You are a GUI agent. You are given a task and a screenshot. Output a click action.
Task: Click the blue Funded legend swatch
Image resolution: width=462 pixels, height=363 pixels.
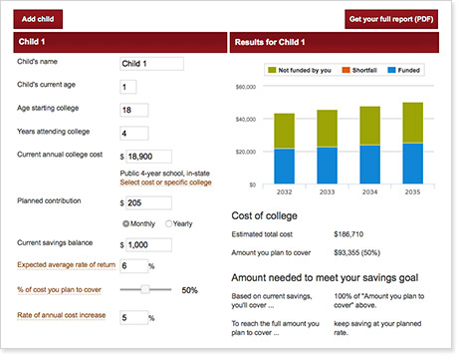[x=391, y=70]
